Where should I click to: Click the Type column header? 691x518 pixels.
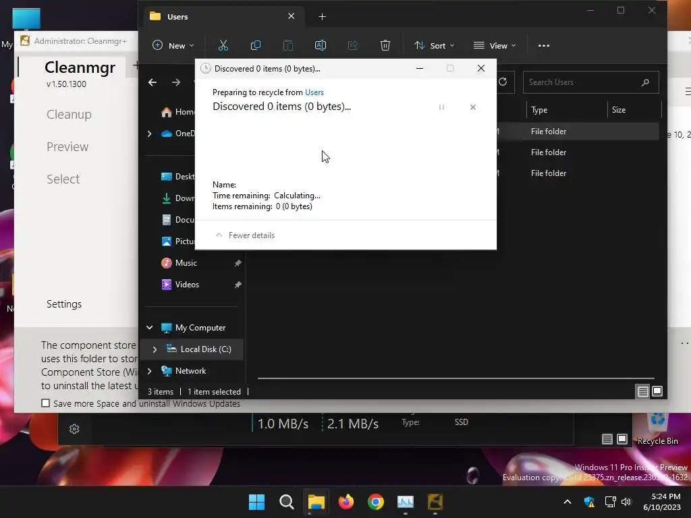point(567,110)
